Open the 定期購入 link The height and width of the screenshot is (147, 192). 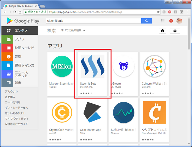10,97
